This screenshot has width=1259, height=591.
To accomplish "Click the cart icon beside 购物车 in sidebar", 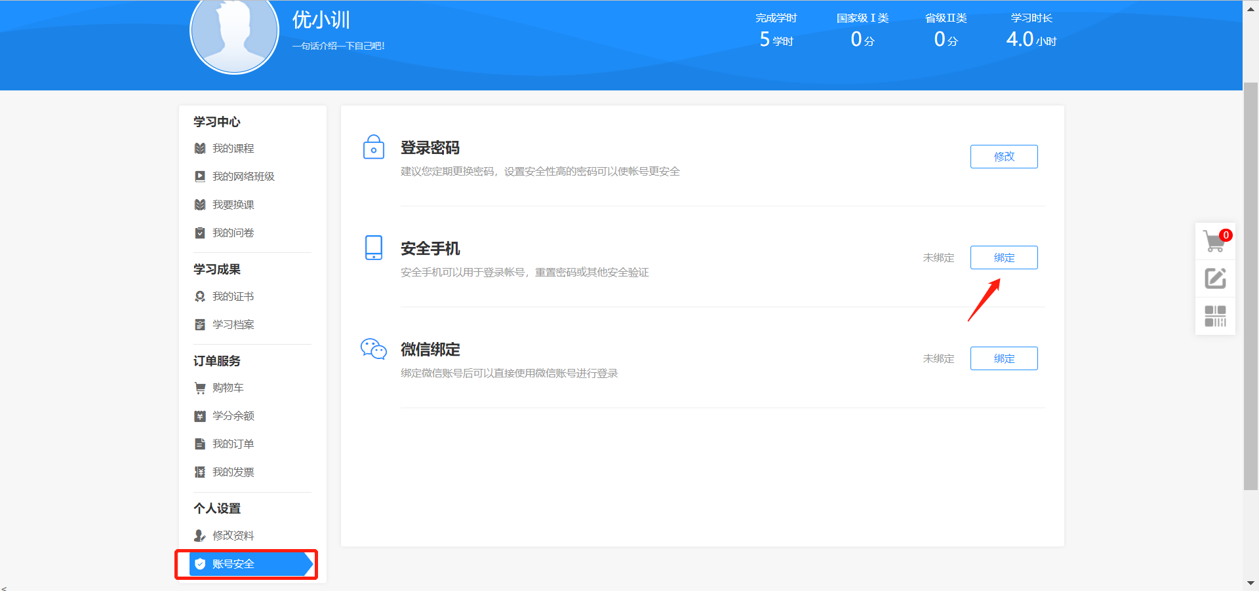I will (200, 388).
